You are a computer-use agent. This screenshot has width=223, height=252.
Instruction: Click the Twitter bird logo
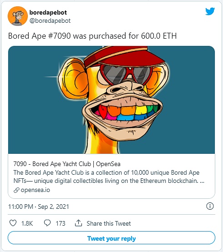210,11
